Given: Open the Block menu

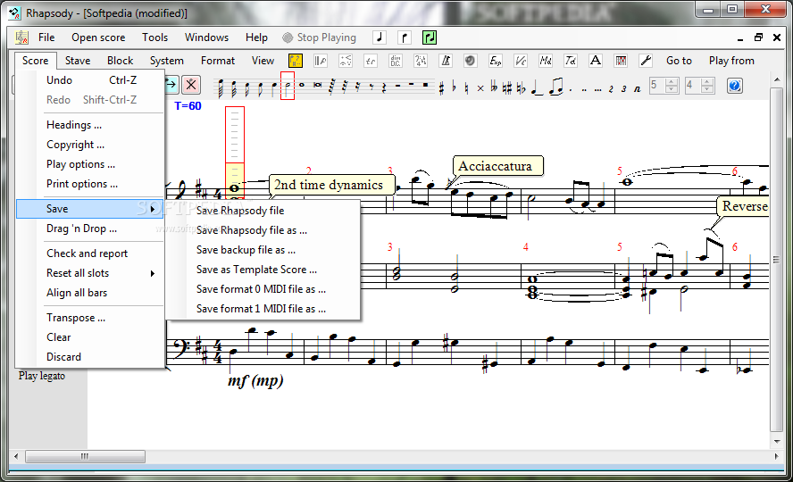Looking at the screenshot, I should point(120,61).
